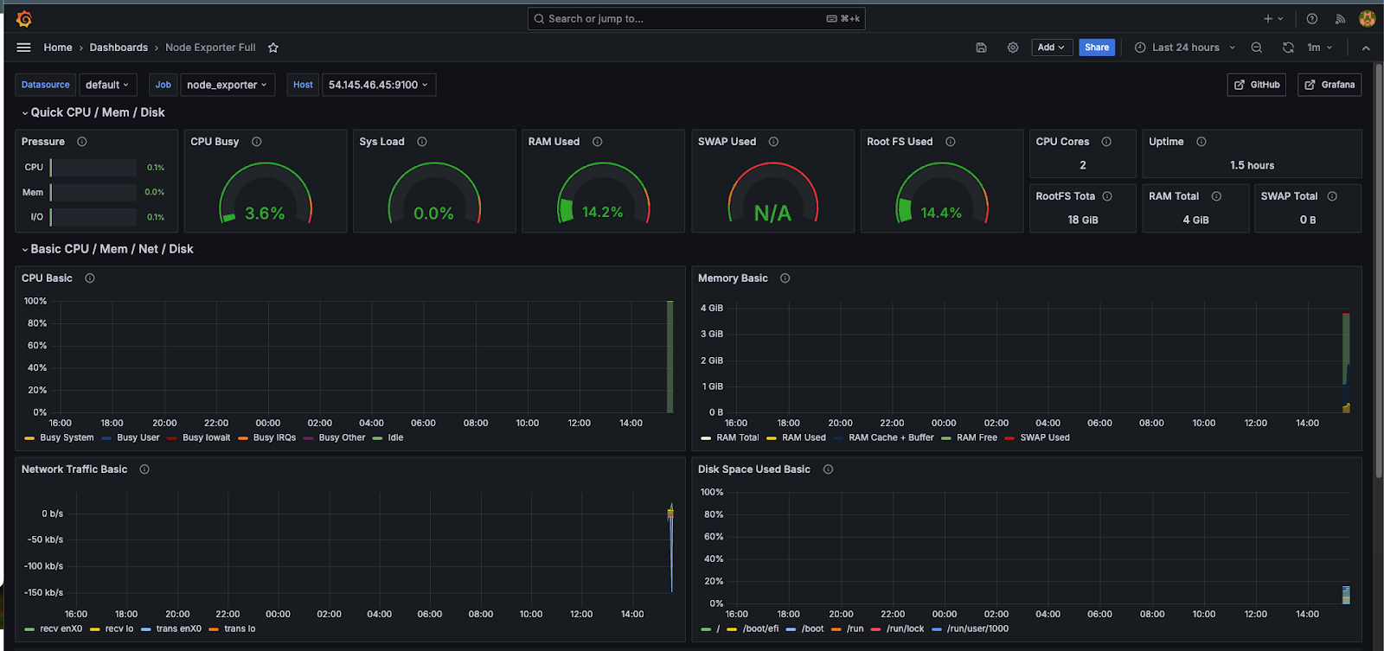The width and height of the screenshot is (1384, 651).
Task: Star the Node Exporter Full dashboard
Action: 273,48
